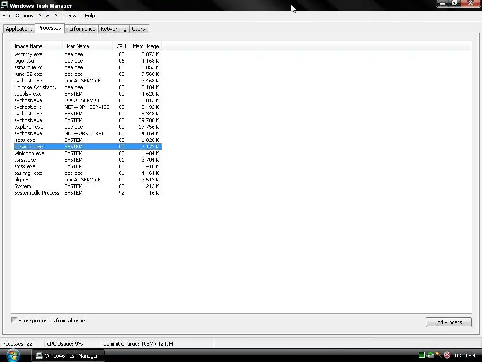The image size is (482, 362).
Task: Open the Options menu
Action: coord(24,16)
